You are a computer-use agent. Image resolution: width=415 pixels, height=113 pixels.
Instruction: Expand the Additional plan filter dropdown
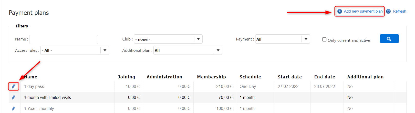(218, 50)
